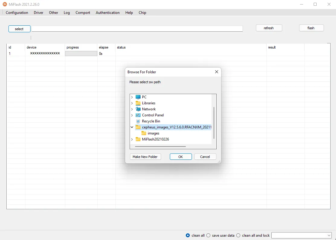
Task: Open the Other menu
Action: point(53,13)
